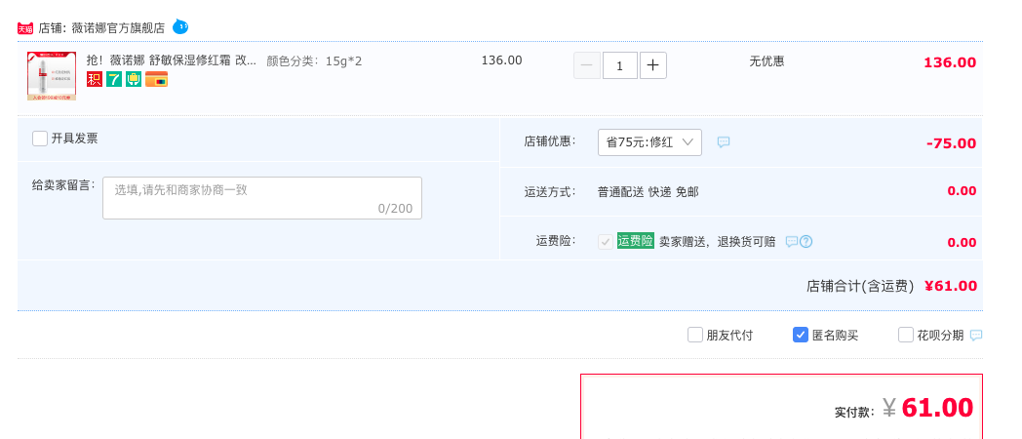This screenshot has height=439, width=1022.
Task: Click the 运费险 insurance checkbox
Action: coord(606,241)
